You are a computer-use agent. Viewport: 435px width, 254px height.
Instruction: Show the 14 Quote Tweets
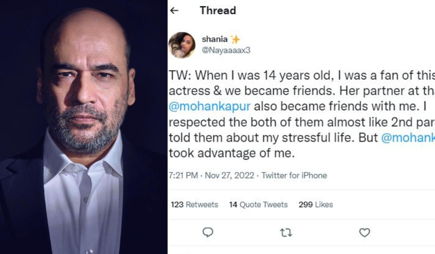pyautogui.click(x=258, y=205)
